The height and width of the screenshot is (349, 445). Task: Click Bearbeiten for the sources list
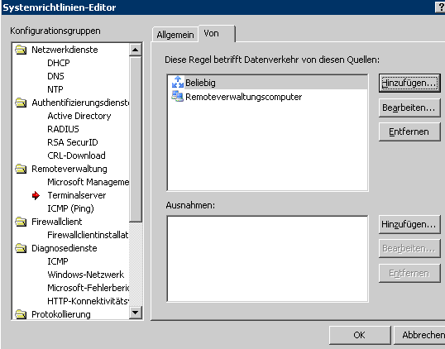[409, 108]
